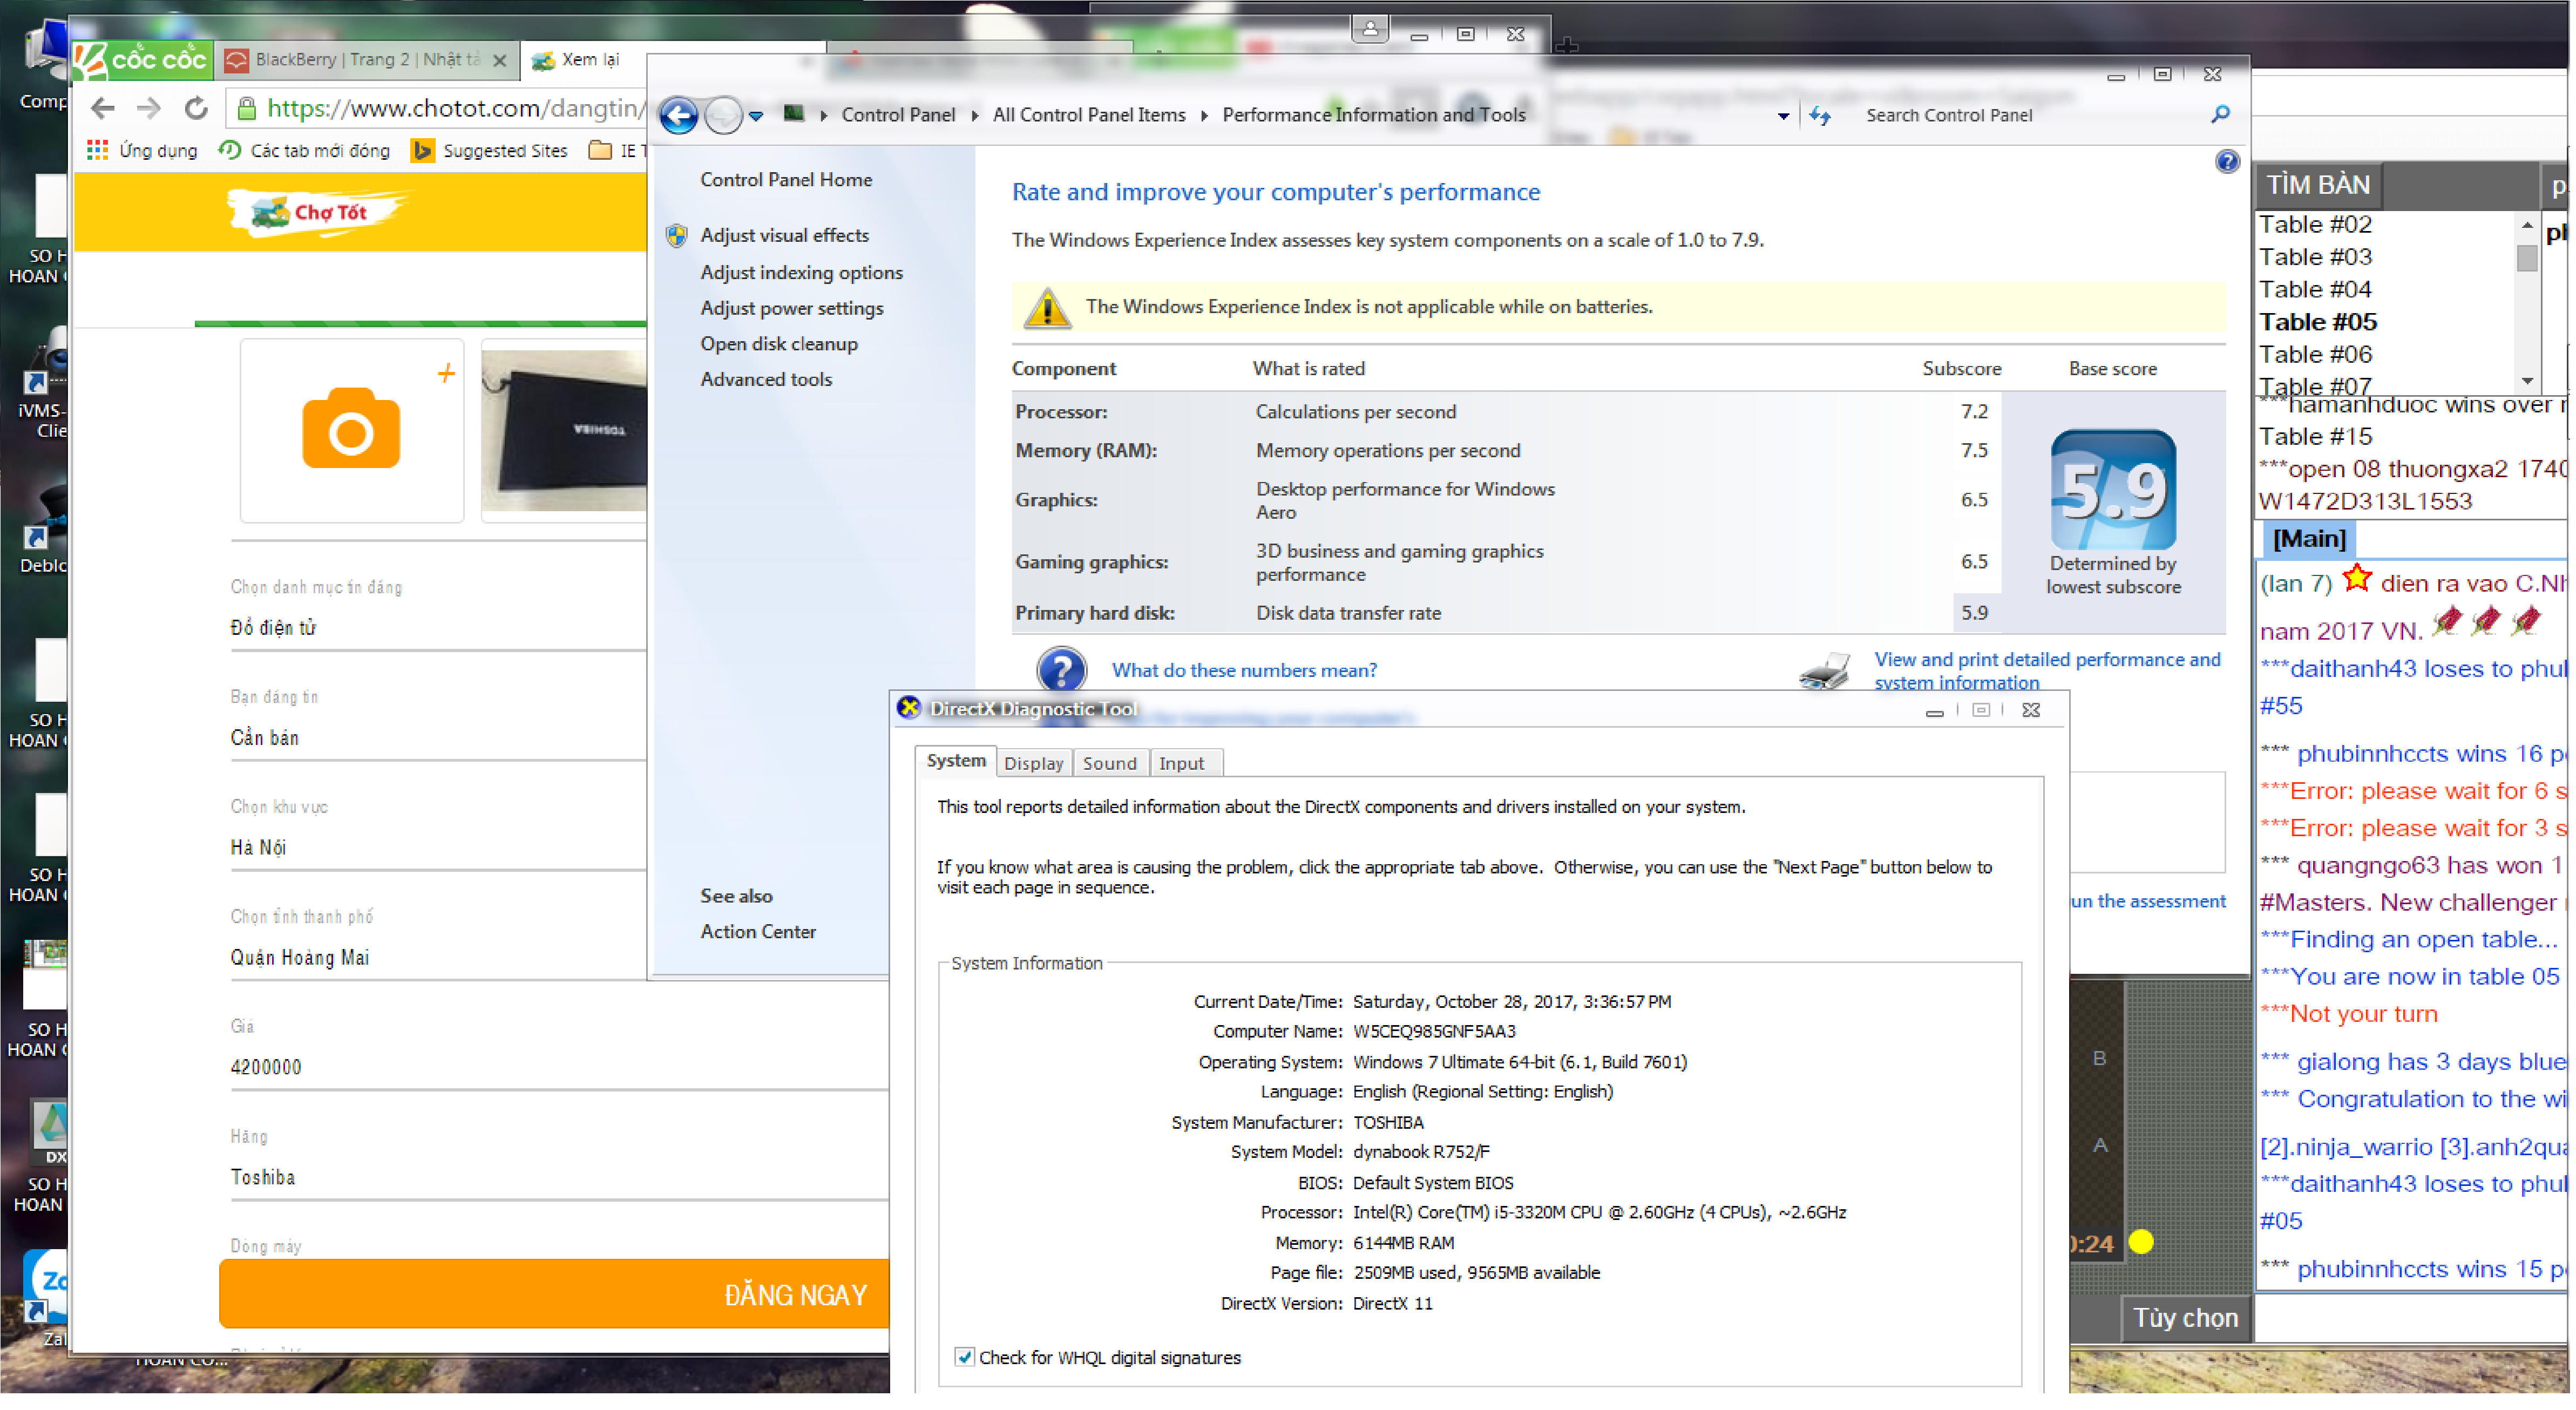
Task: Click the refresh icon in Control Panel address bar
Action: click(1821, 116)
